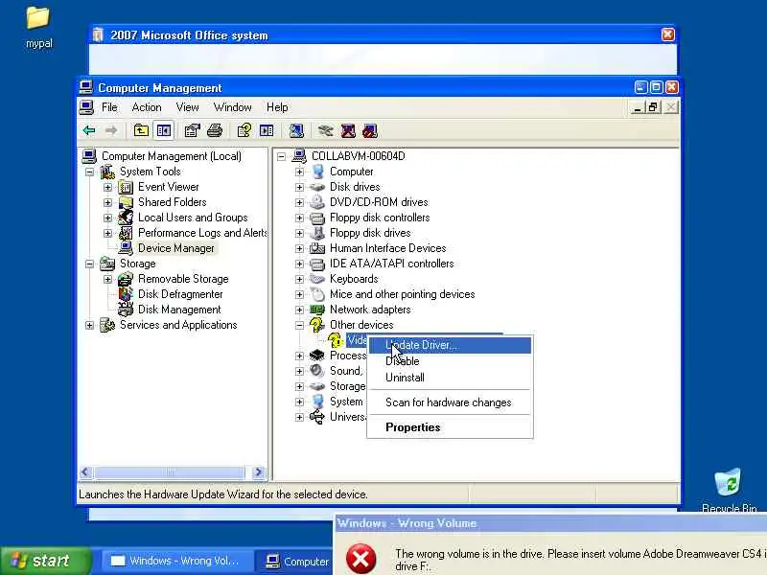Choose Disable from the context menu
767x575 pixels.
point(450,361)
